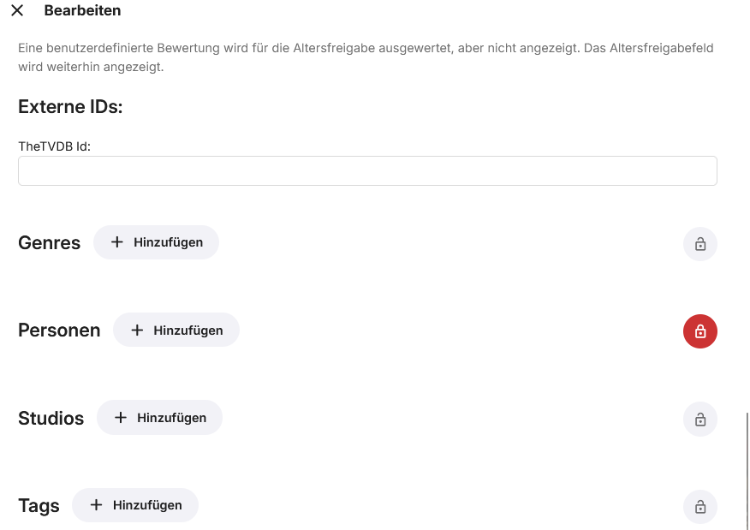
Task: Toggle the Studios padlock icon
Action: point(699,420)
